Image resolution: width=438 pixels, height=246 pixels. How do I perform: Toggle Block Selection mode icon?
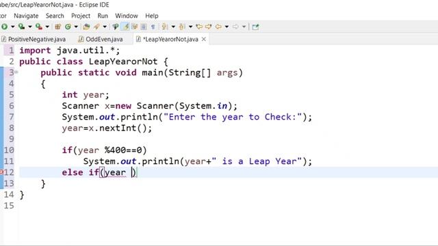click(144, 27)
